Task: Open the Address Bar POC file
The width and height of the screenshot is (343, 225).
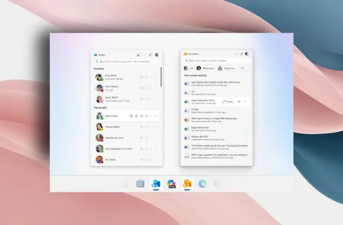Action: (x=217, y=138)
